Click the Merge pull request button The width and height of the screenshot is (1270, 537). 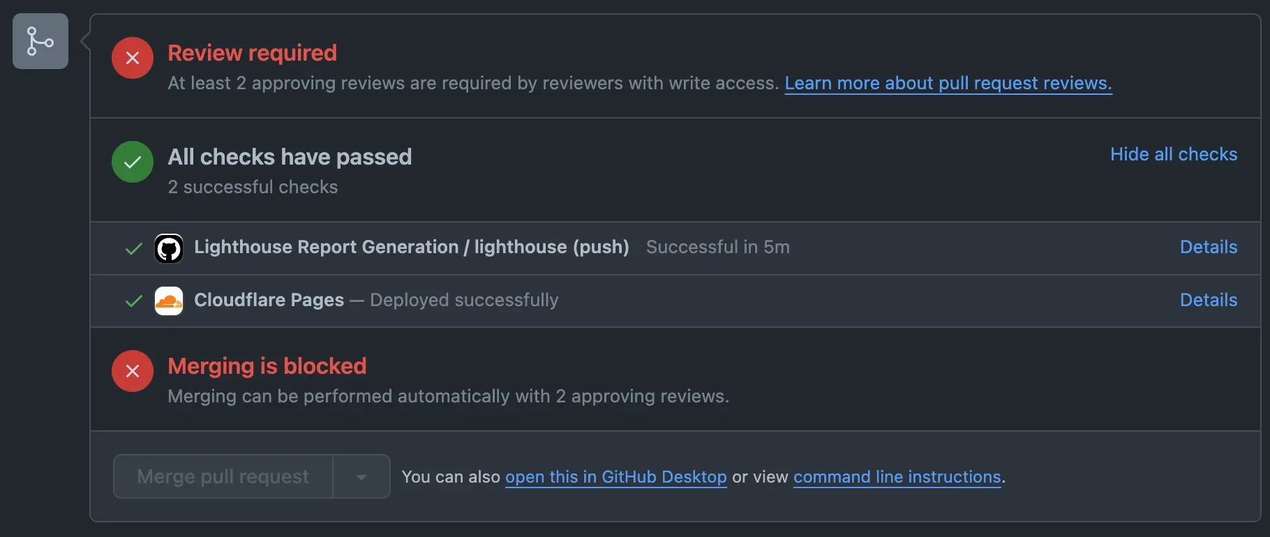point(222,476)
